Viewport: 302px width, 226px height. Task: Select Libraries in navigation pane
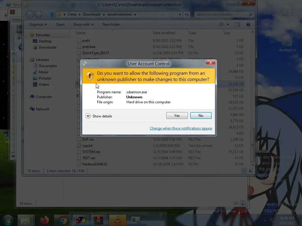[x=42, y=59]
